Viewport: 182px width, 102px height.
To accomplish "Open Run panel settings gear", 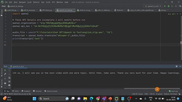I will (x=177, y=66).
